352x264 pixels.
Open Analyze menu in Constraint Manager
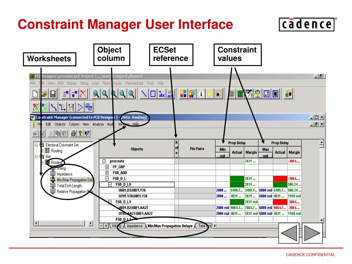(x=98, y=124)
